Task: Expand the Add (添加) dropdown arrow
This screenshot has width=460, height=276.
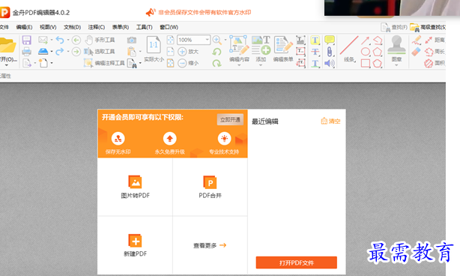Action: (x=261, y=65)
